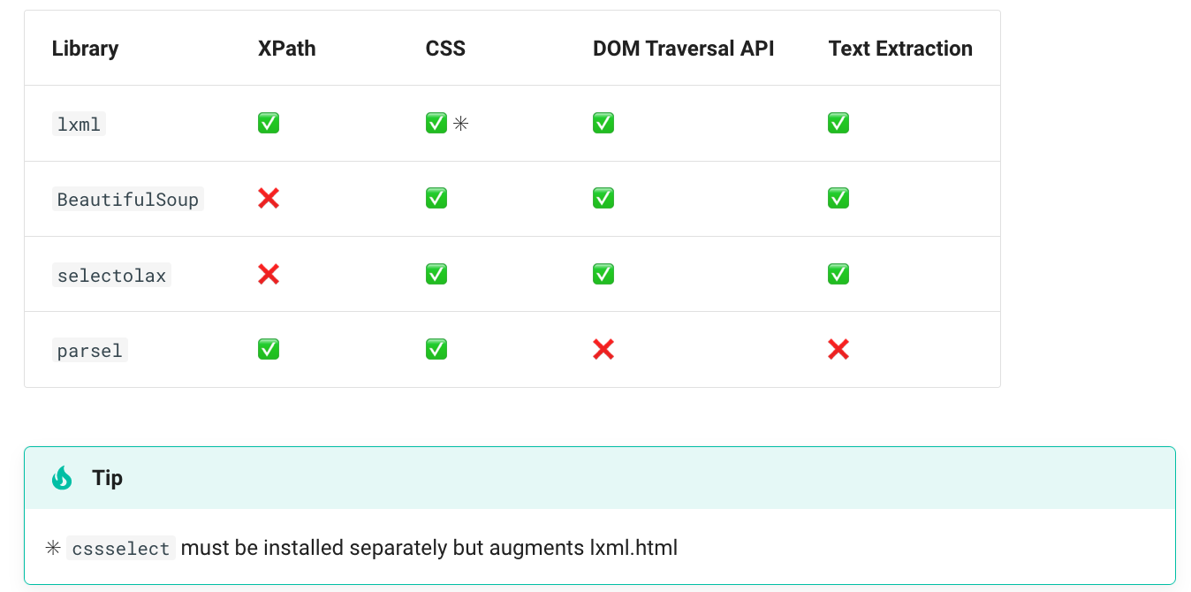Click the asterisk in the Tip footnote
Screen dimensions: 1191x592
(x=53, y=549)
